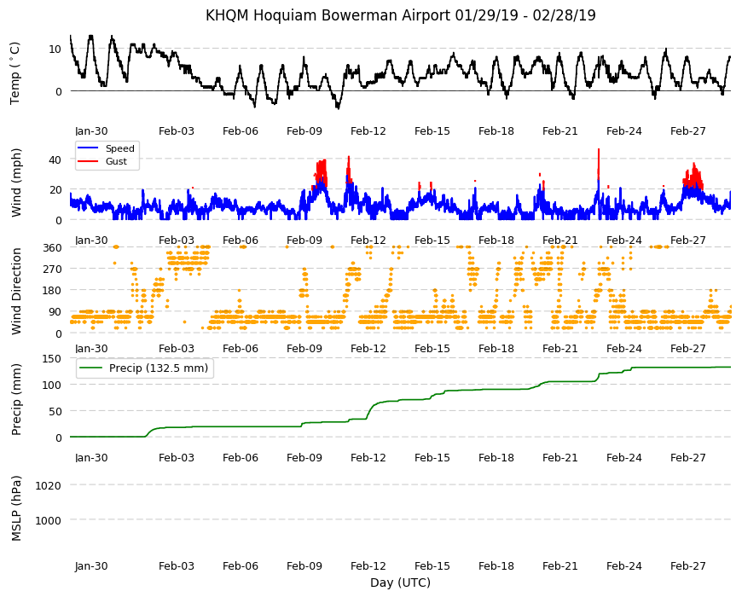Click the Wind (mph) axis label
The height and width of the screenshot is (597, 742).
pyautogui.click(x=16, y=183)
